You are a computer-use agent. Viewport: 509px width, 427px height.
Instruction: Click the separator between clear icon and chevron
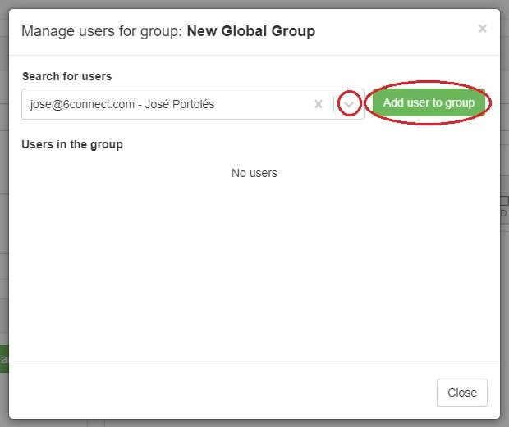coord(334,104)
